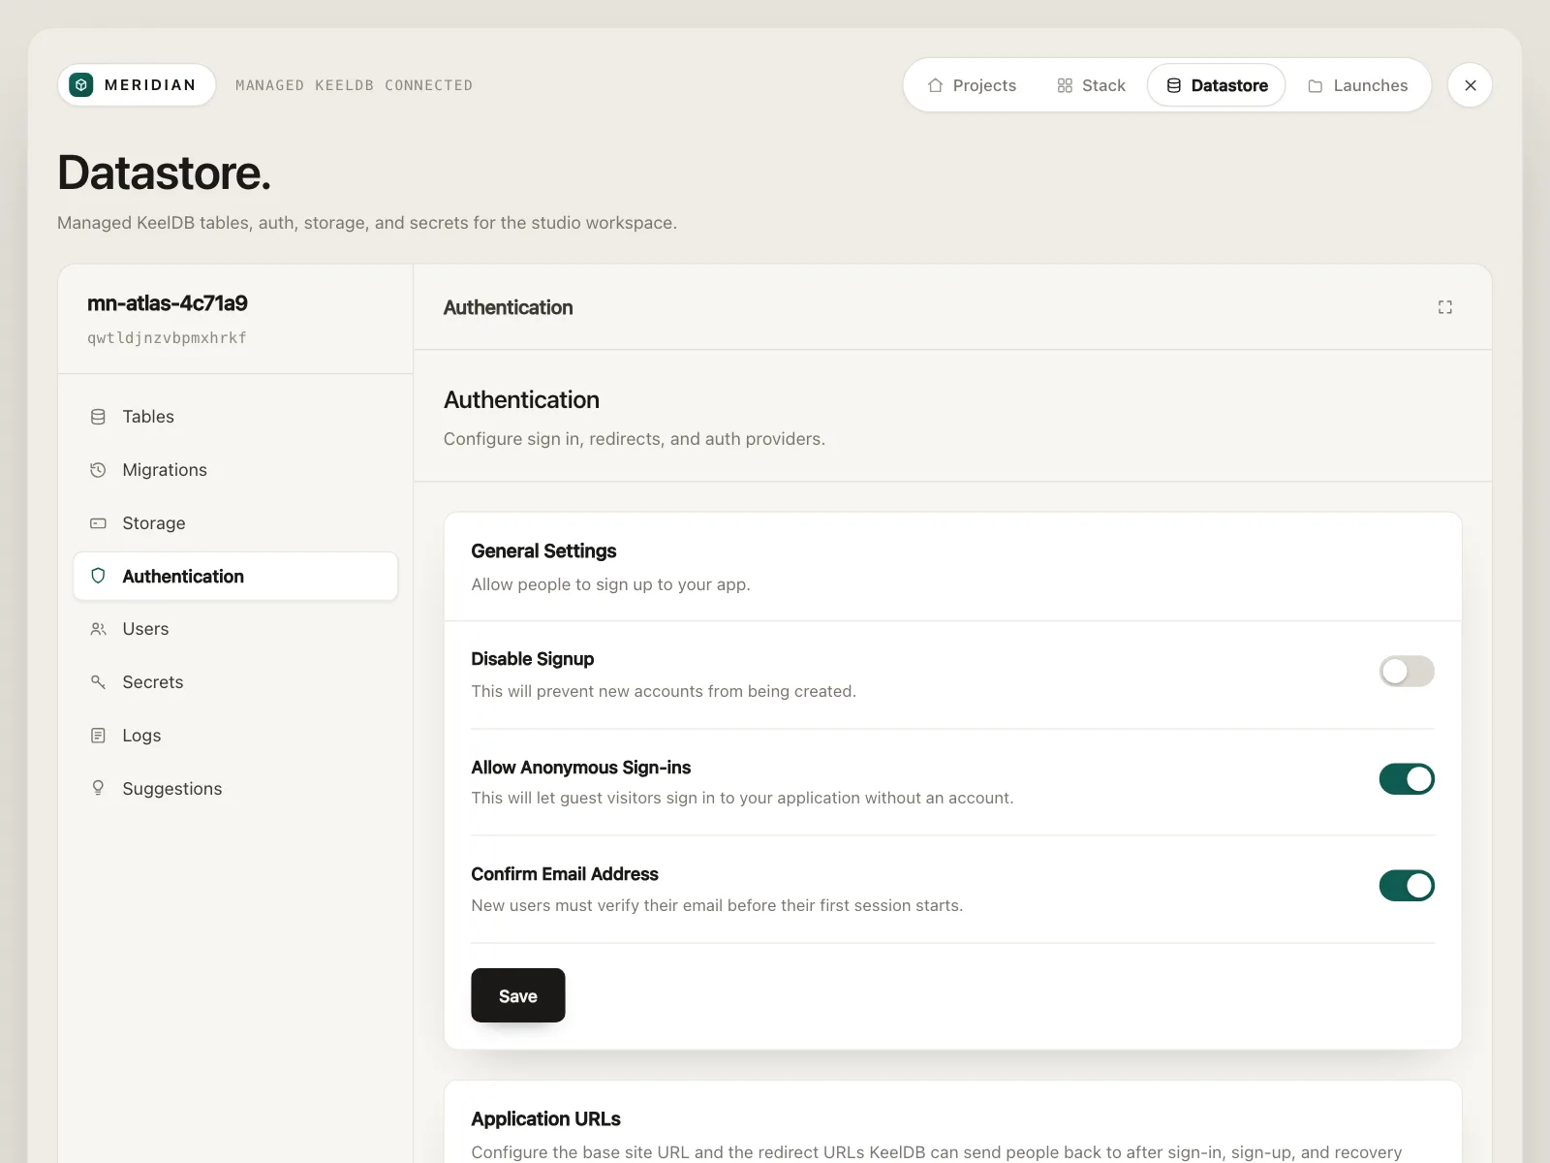This screenshot has width=1550, height=1163.
Task: Open Secrets in the sidebar
Action: [235, 682]
